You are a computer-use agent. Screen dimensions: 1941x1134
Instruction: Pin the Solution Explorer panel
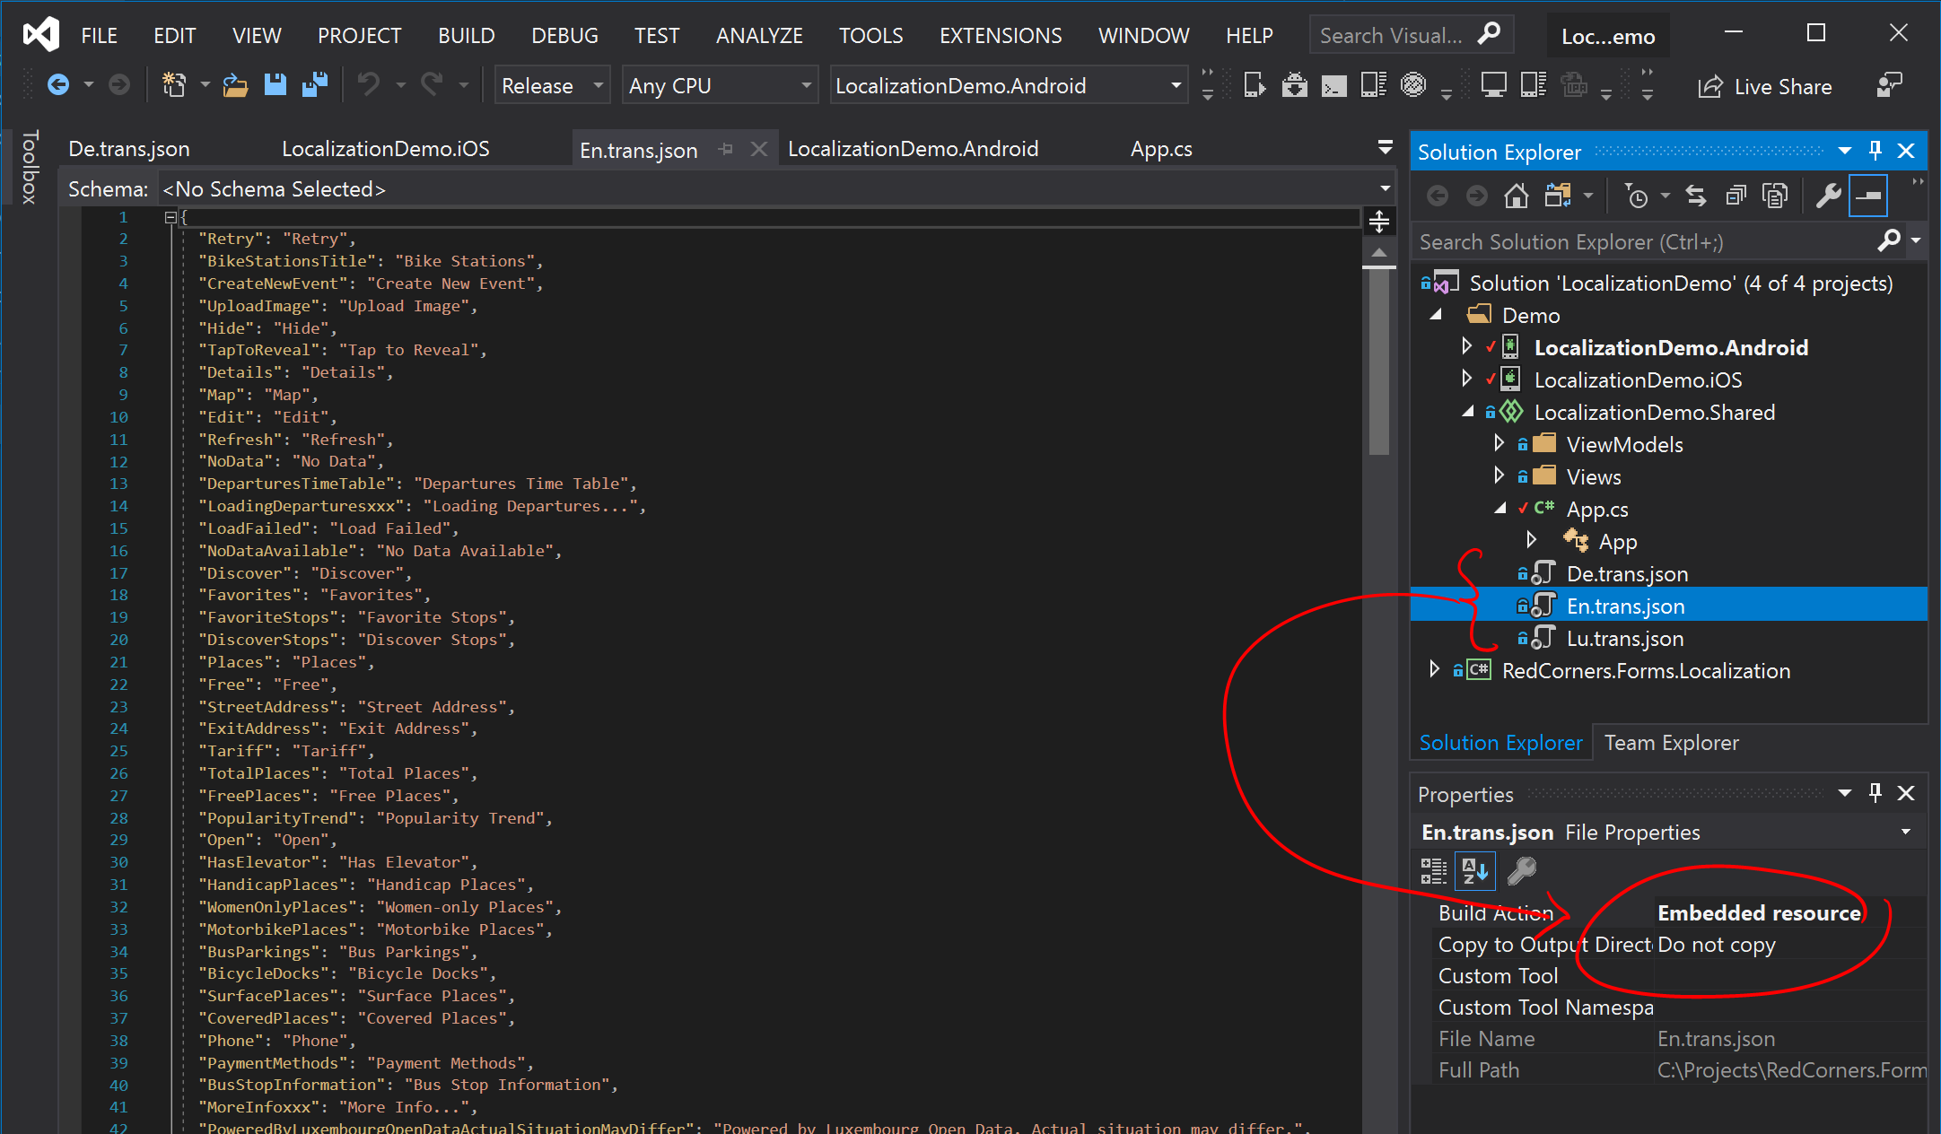1875,151
